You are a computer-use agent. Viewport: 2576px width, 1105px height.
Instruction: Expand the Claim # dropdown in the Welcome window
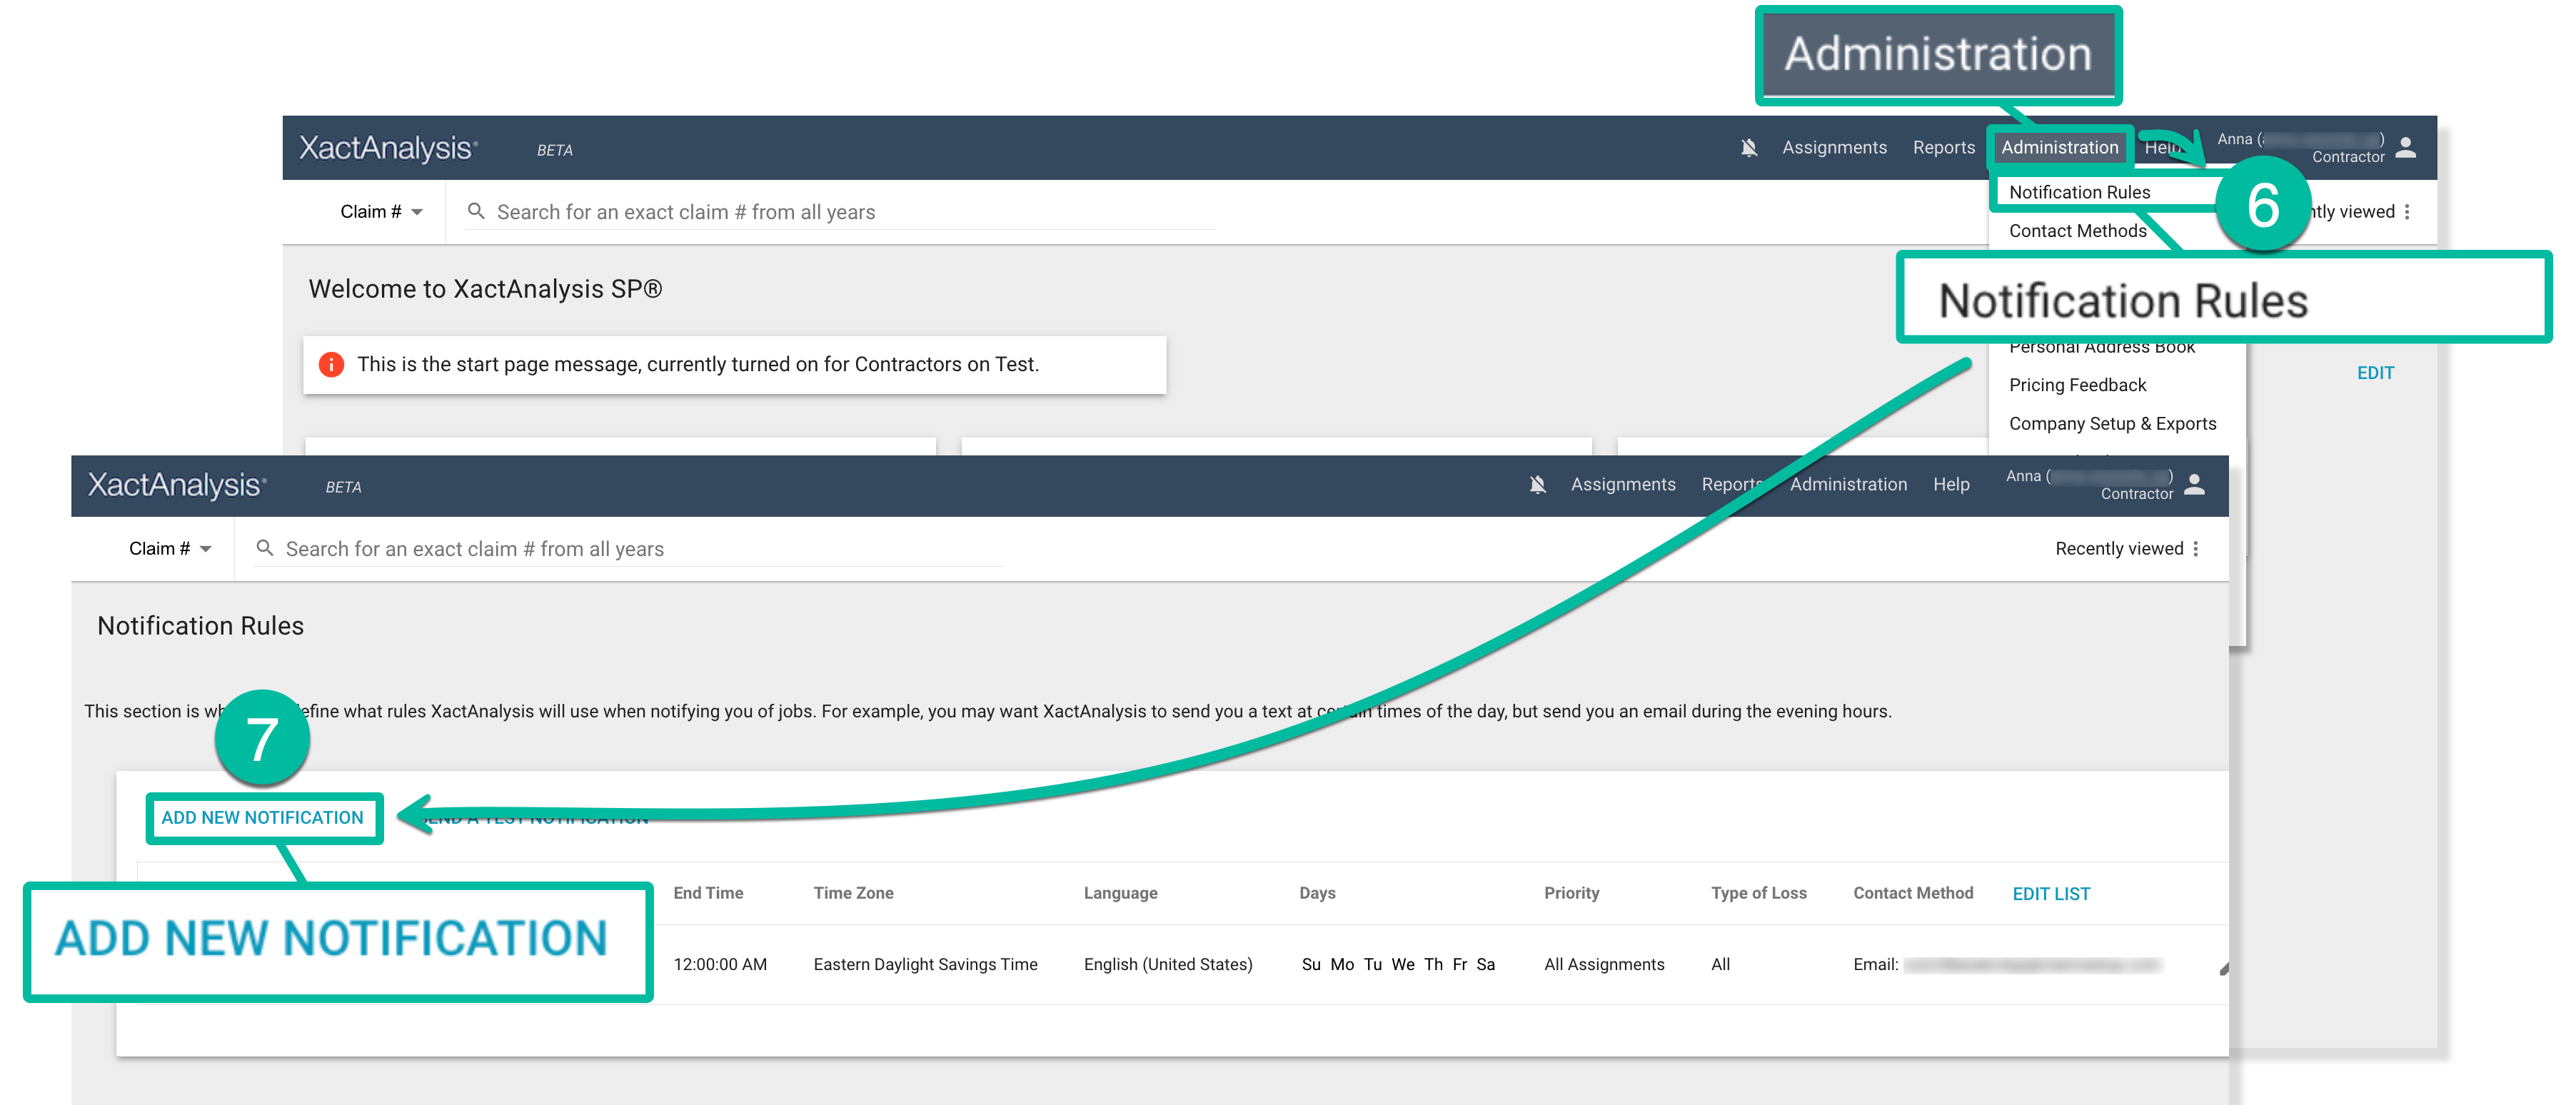tap(381, 212)
